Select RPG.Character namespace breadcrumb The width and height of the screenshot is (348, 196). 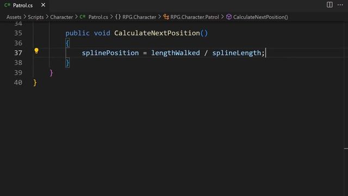click(x=139, y=17)
